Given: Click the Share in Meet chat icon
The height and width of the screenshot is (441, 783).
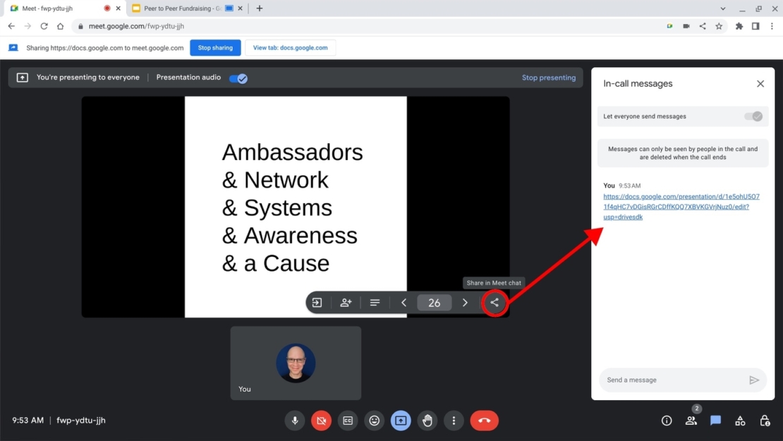Looking at the screenshot, I should pyautogui.click(x=494, y=303).
